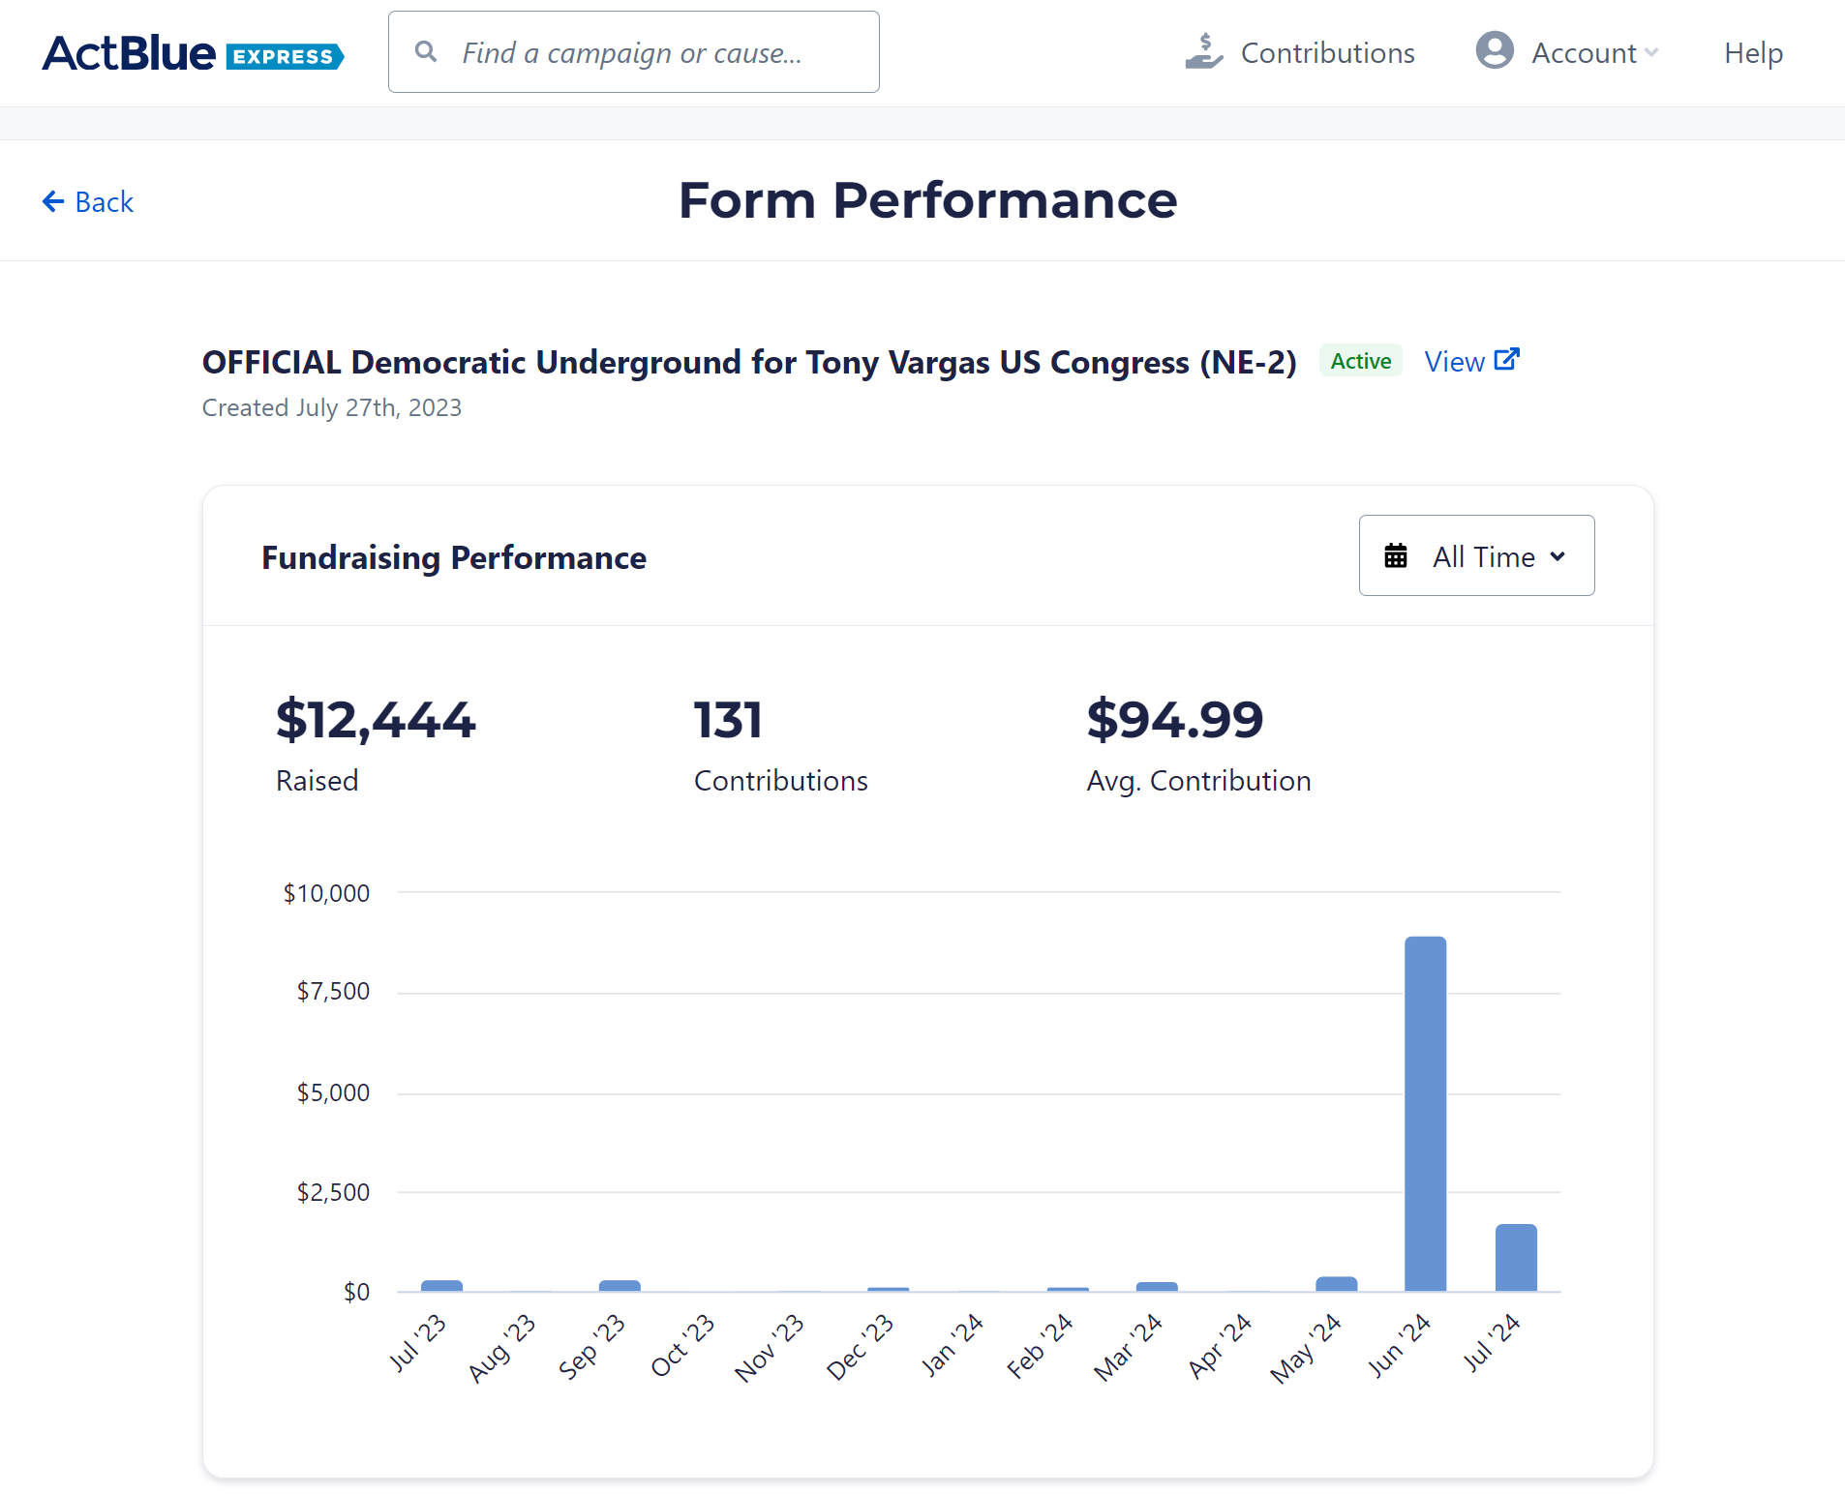Click the Account user avatar icon
Image resolution: width=1845 pixels, height=1494 pixels.
pyautogui.click(x=1494, y=51)
